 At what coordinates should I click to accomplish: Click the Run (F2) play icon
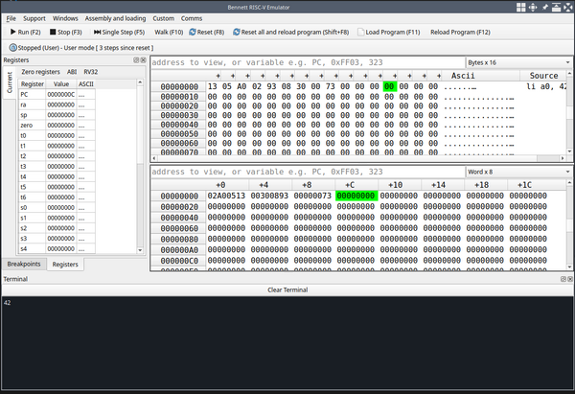(x=11, y=32)
